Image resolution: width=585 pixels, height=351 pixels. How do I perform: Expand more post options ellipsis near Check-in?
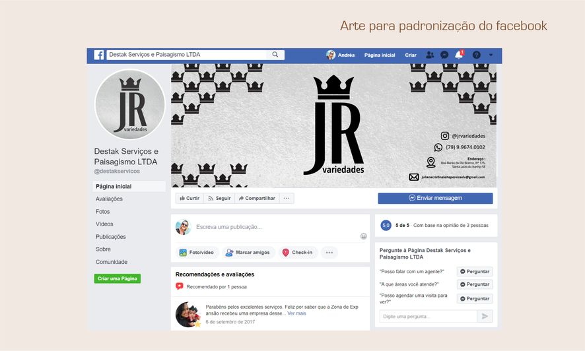329,252
